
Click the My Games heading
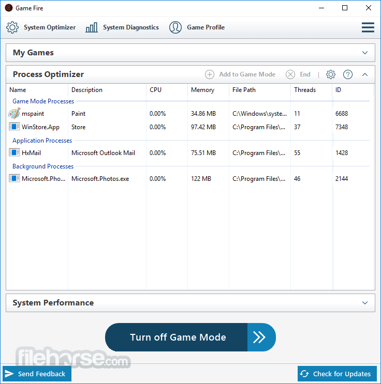(x=33, y=53)
